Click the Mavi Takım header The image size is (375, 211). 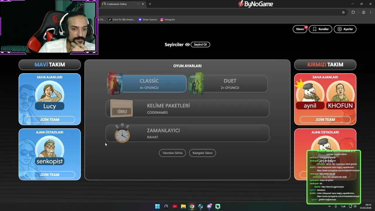[x=50, y=64]
